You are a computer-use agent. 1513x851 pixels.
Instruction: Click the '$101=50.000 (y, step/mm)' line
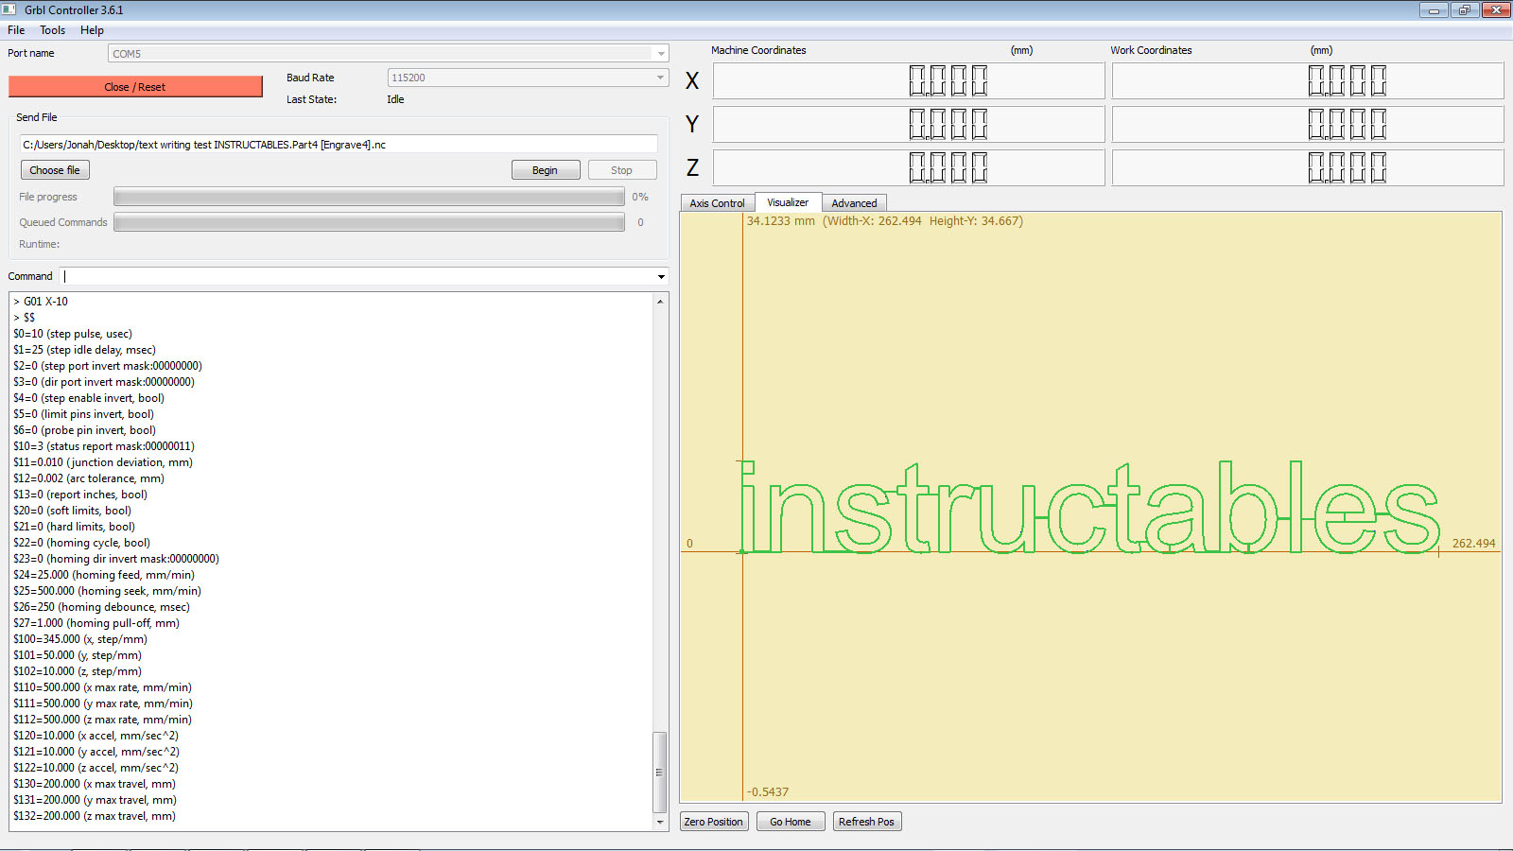point(78,655)
